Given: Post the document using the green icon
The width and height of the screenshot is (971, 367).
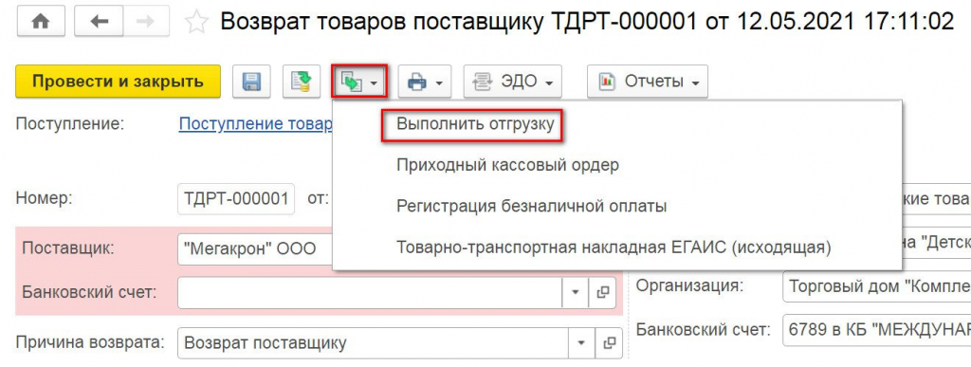Looking at the screenshot, I should tap(301, 81).
